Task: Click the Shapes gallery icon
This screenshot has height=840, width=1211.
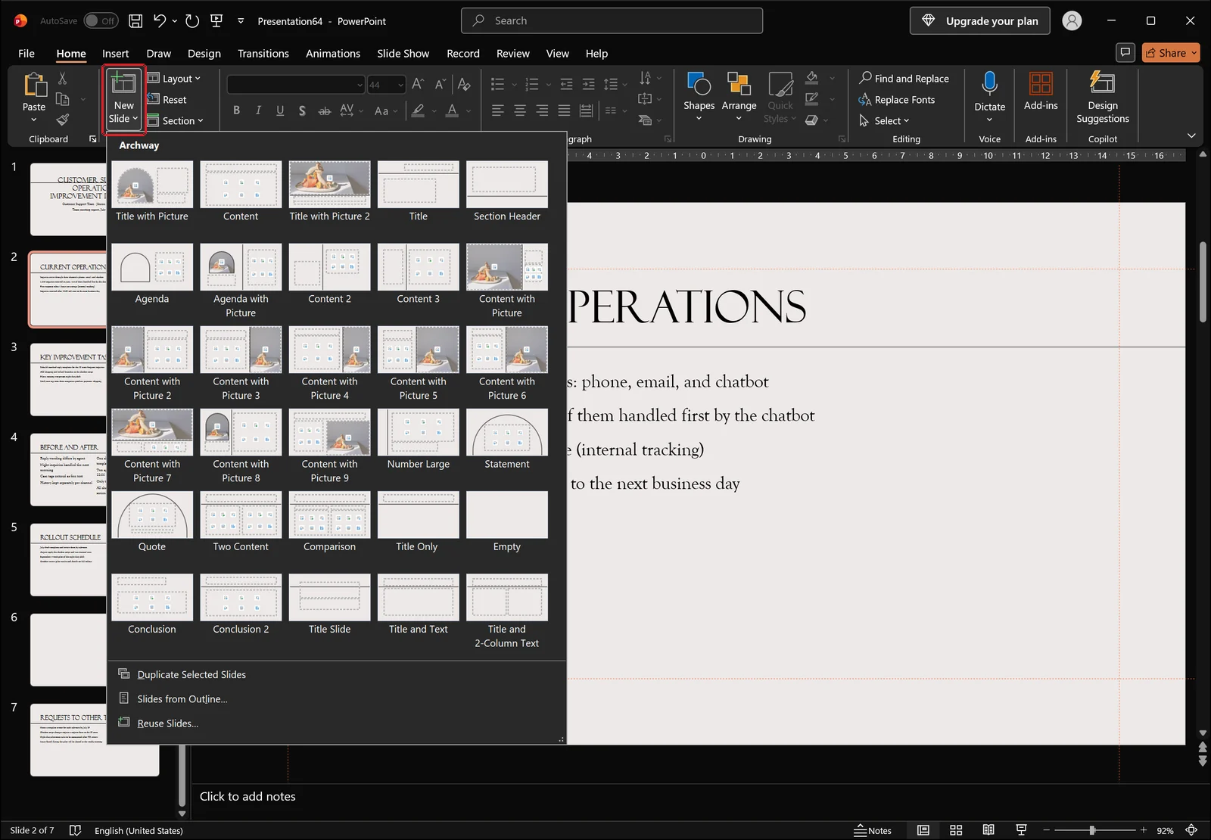Action: [x=699, y=84]
